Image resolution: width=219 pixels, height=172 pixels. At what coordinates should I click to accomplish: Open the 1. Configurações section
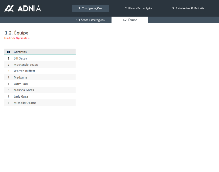coord(90,8)
